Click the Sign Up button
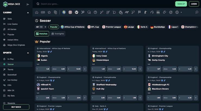 (181, 4)
